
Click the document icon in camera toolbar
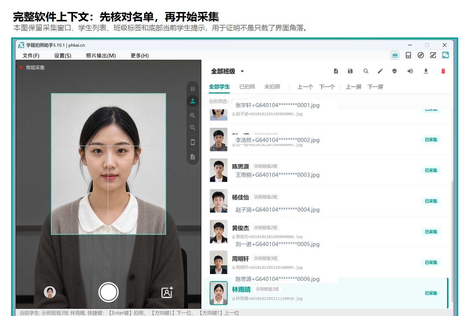coord(193,157)
